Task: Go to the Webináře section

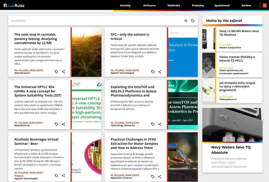Action: (174, 6)
